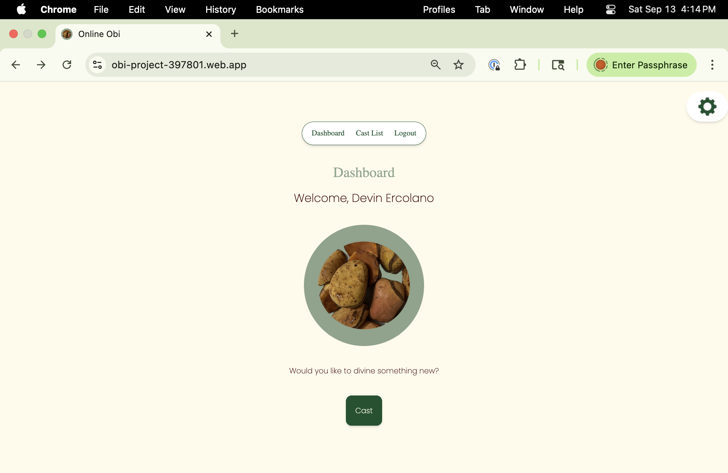Open macOS Control Center in menu bar
Screen dimensions: 728x473
(610, 9)
